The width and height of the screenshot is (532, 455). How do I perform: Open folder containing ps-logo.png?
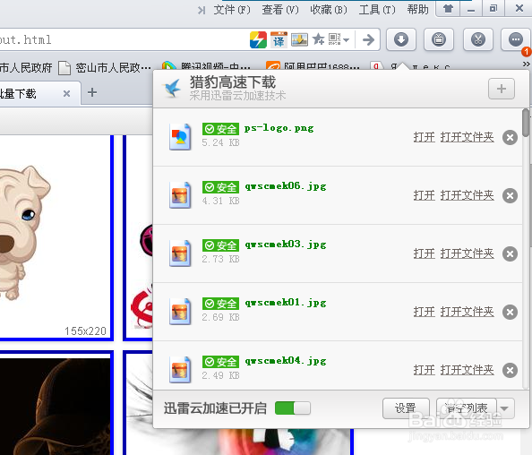click(468, 137)
